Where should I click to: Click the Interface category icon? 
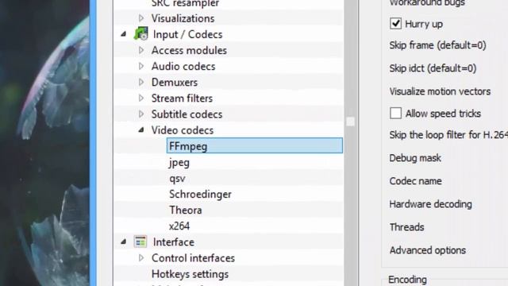(x=140, y=242)
